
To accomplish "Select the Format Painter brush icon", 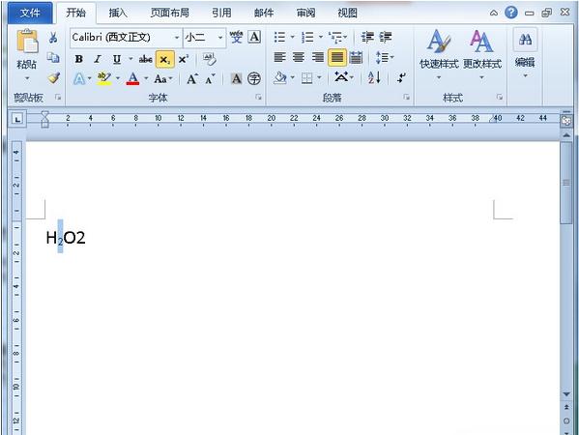I will pos(54,78).
